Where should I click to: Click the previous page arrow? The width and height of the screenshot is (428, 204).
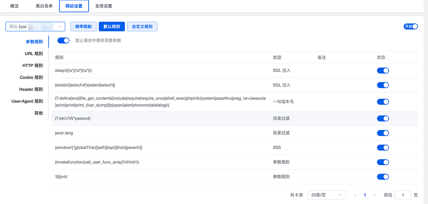click(x=355, y=195)
